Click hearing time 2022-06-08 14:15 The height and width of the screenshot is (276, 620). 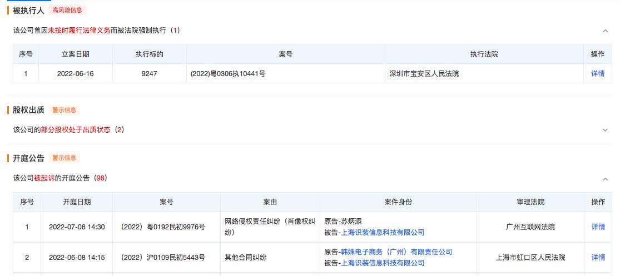pos(77,258)
